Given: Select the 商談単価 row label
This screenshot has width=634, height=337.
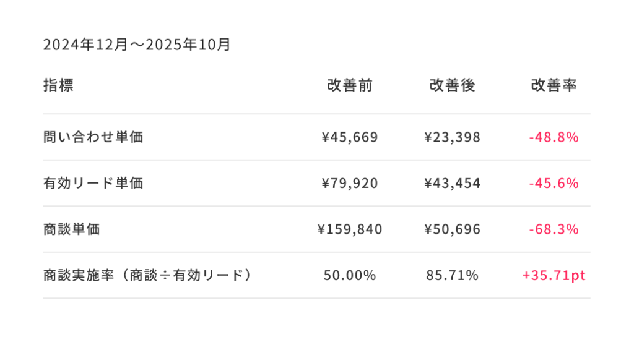Looking at the screenshot, I should click(72, 229).
